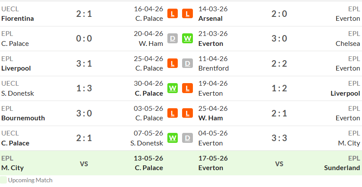The height and width of the screenshot is (187, 362).
Task: Click the L badge beside W. Ham 25-04-26
Action: click(x=187, y=113)
